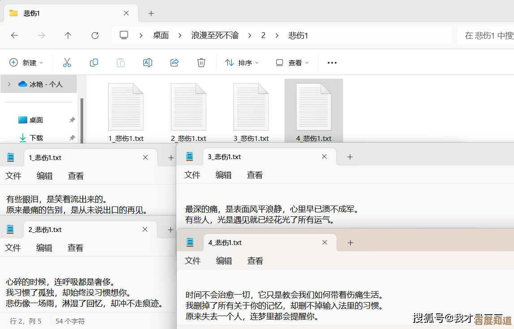Screen dimensions: 514x329
Task: Open the 编辑 menu in the 4_悲伤1.txt window
Action: click(223, 261)
